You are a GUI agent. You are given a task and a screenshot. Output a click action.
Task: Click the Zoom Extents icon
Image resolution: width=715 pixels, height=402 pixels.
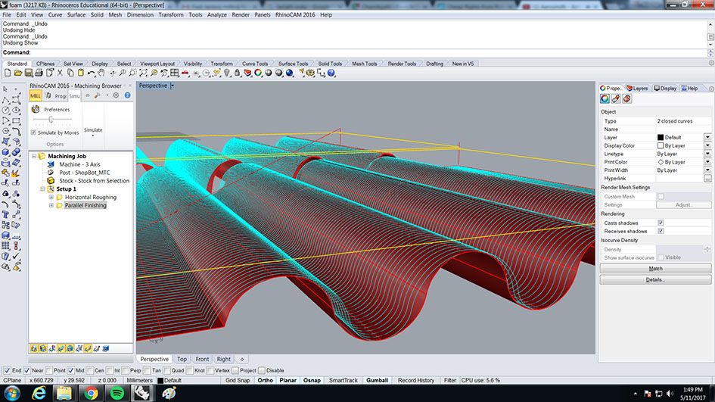click(143, 73)
